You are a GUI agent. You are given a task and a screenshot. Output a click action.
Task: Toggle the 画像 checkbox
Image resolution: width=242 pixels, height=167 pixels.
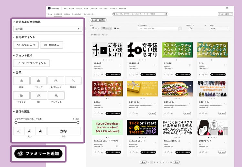coord(115,28)
